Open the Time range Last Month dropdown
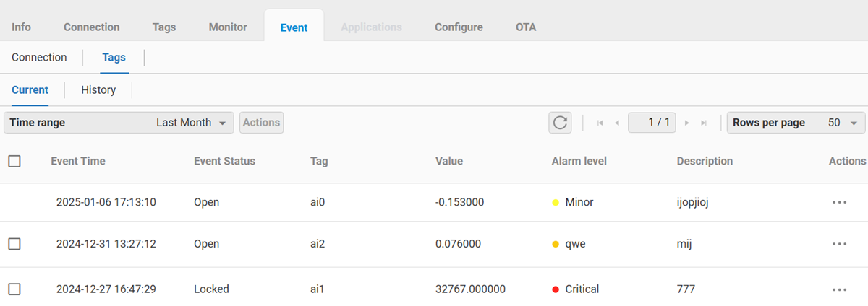The width and height of the screenshot is (868, 306). [x=119, y=123]
